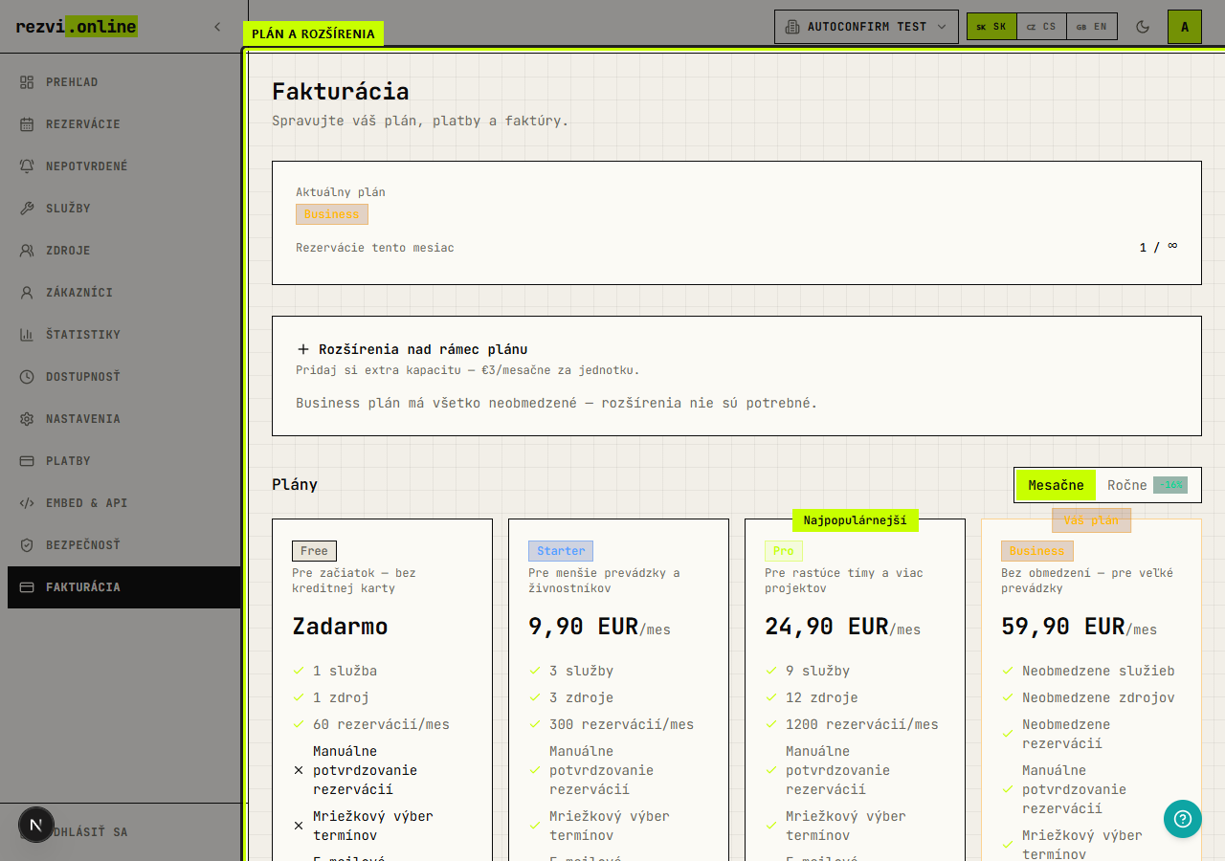Click the Rezervácie calendar icon
This screenshot has height=861, width=1225.
(27, 124)
